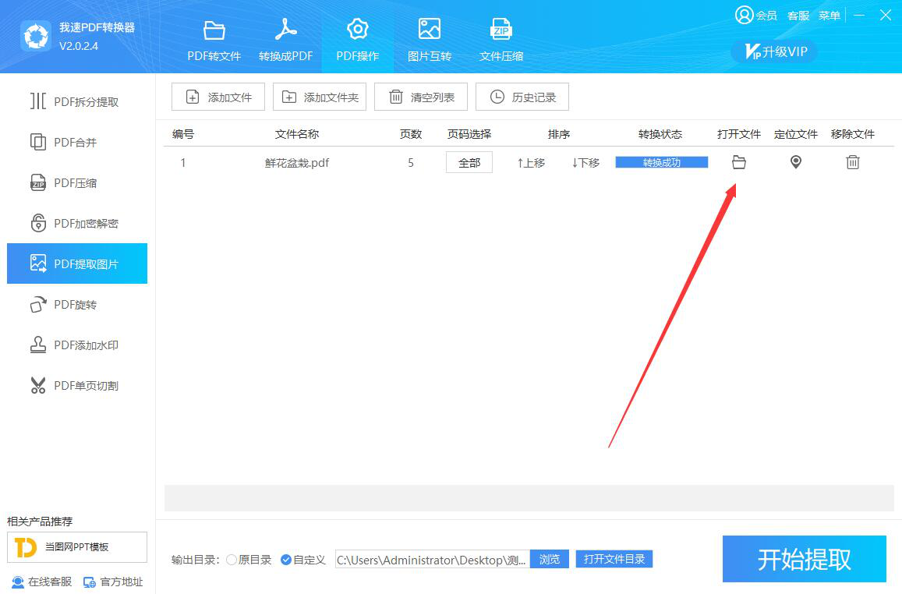Open the PDF转文件 tab
902x594 pixels.
pos(214,41)
